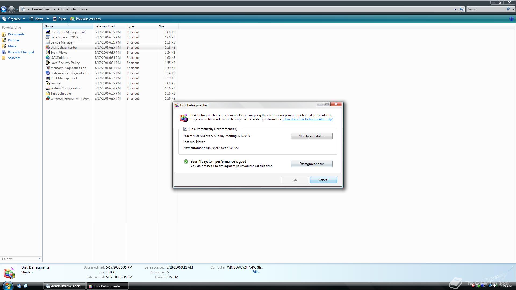Screen dimensions: 516x290
Task: Open the Help question mark icon
Action: coord(511,19)
